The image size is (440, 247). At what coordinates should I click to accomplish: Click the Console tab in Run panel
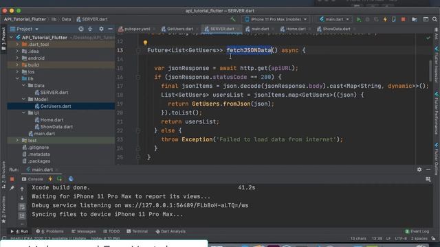32,179
